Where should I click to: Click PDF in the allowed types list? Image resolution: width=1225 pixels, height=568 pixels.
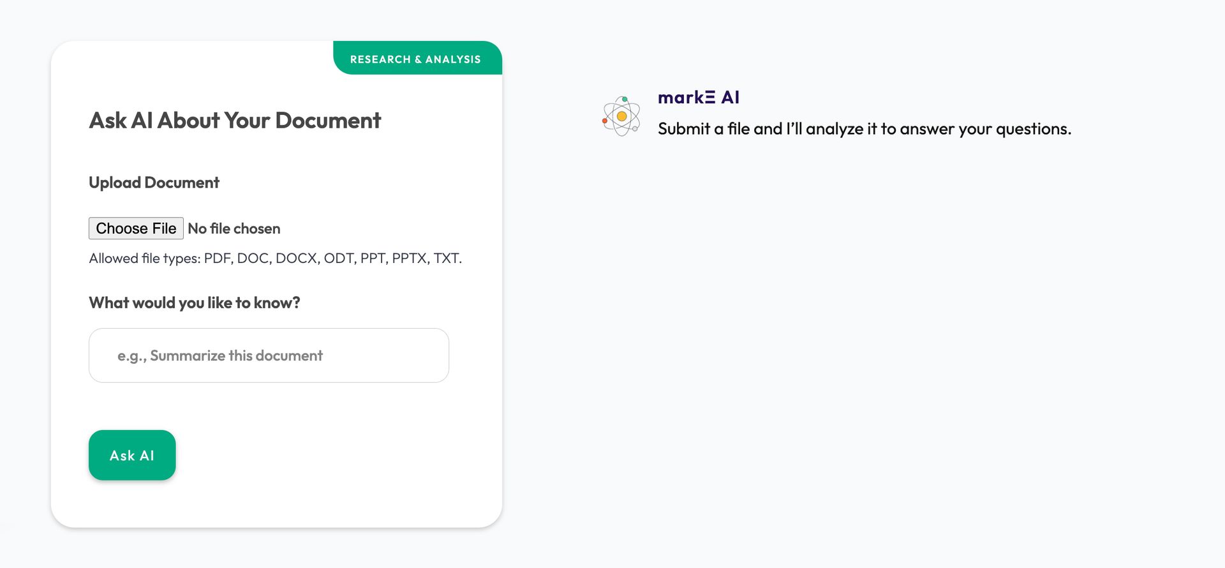point(218,258)
